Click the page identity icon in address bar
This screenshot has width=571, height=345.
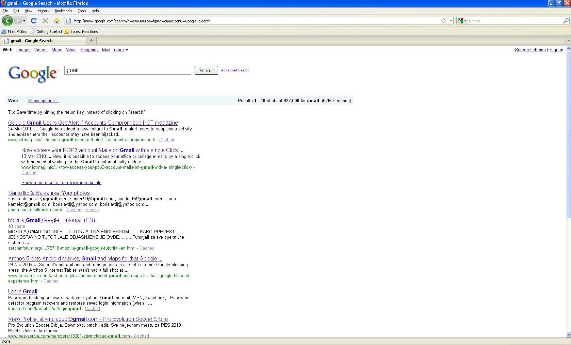(x=68, y=21)
